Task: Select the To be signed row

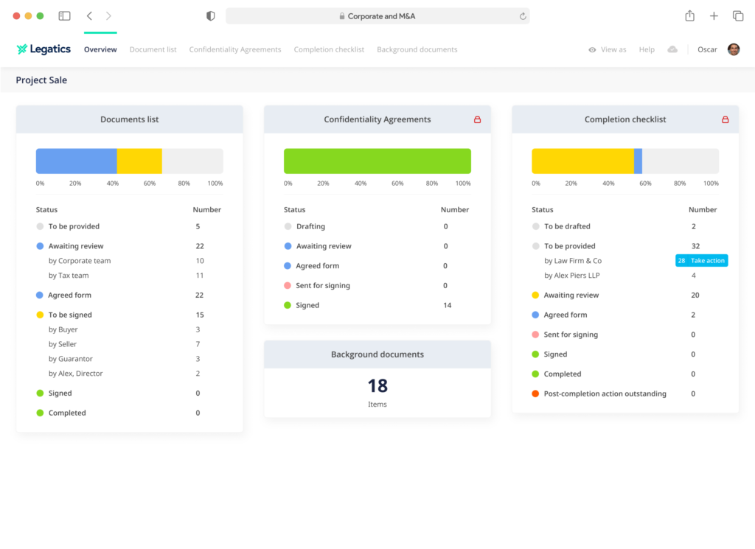Action: [x=130, y=315]
